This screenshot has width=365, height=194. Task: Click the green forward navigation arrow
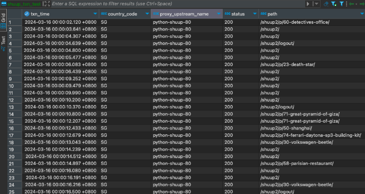click(x=362, y=4)
